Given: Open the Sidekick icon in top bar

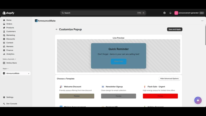Looking at the screenshot, I should pyautogui.click(x=165, y=13).
